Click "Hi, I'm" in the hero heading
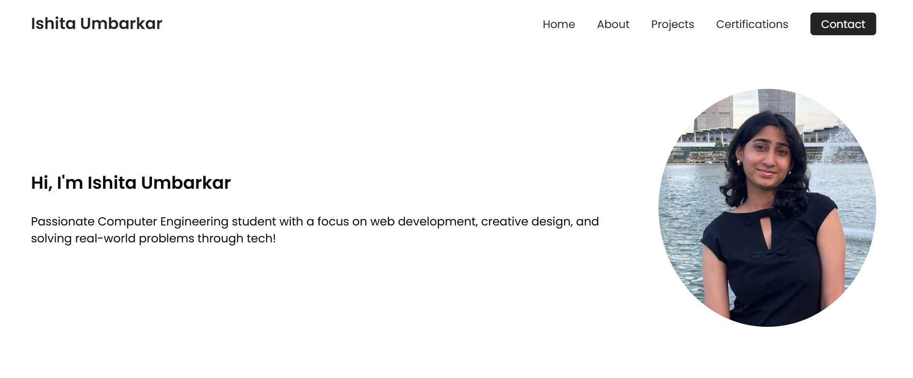This screenshot has width=913, height=378. tap(57, 183)
